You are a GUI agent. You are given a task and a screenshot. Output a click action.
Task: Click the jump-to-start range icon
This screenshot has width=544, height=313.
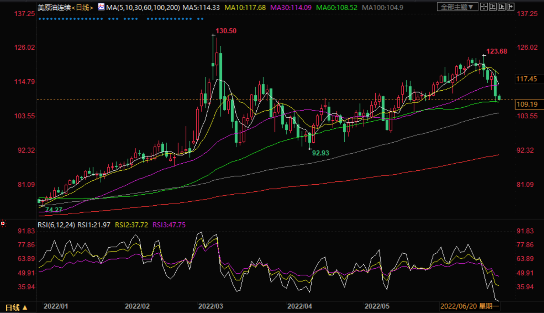[x=493, y=7]
